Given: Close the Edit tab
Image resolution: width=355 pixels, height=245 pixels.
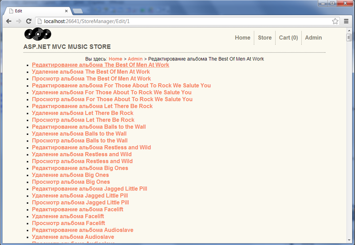Looking at the screenshot, I should click(x=66, y=11).
